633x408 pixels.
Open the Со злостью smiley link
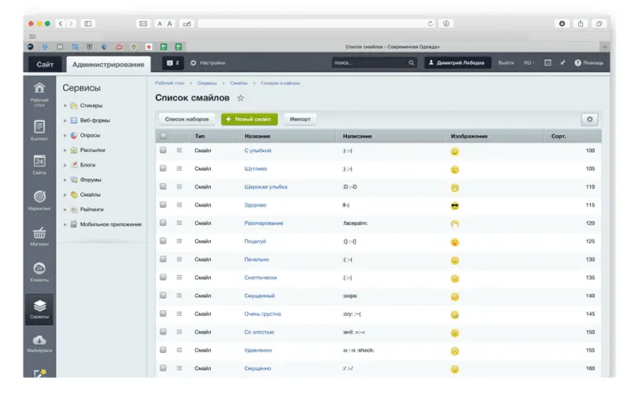click(x=259, y=332)
